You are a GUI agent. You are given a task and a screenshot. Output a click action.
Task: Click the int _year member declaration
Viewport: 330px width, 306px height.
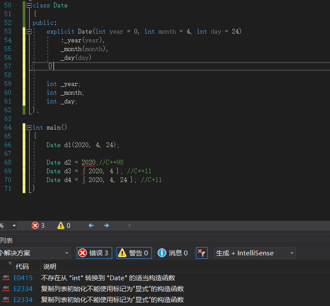64,84
